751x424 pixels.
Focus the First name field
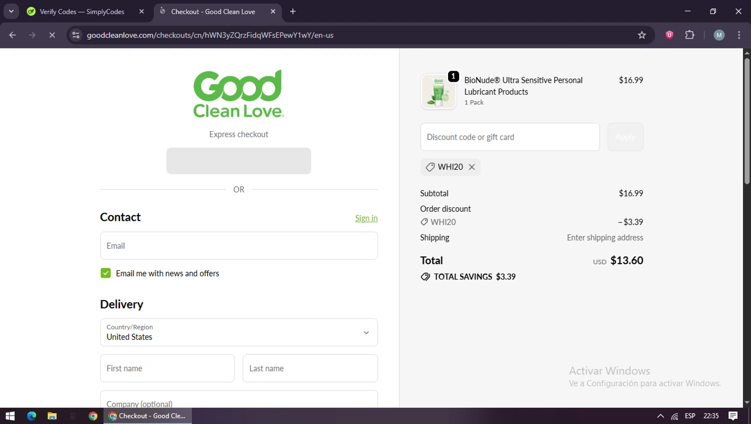pos(167,368)
